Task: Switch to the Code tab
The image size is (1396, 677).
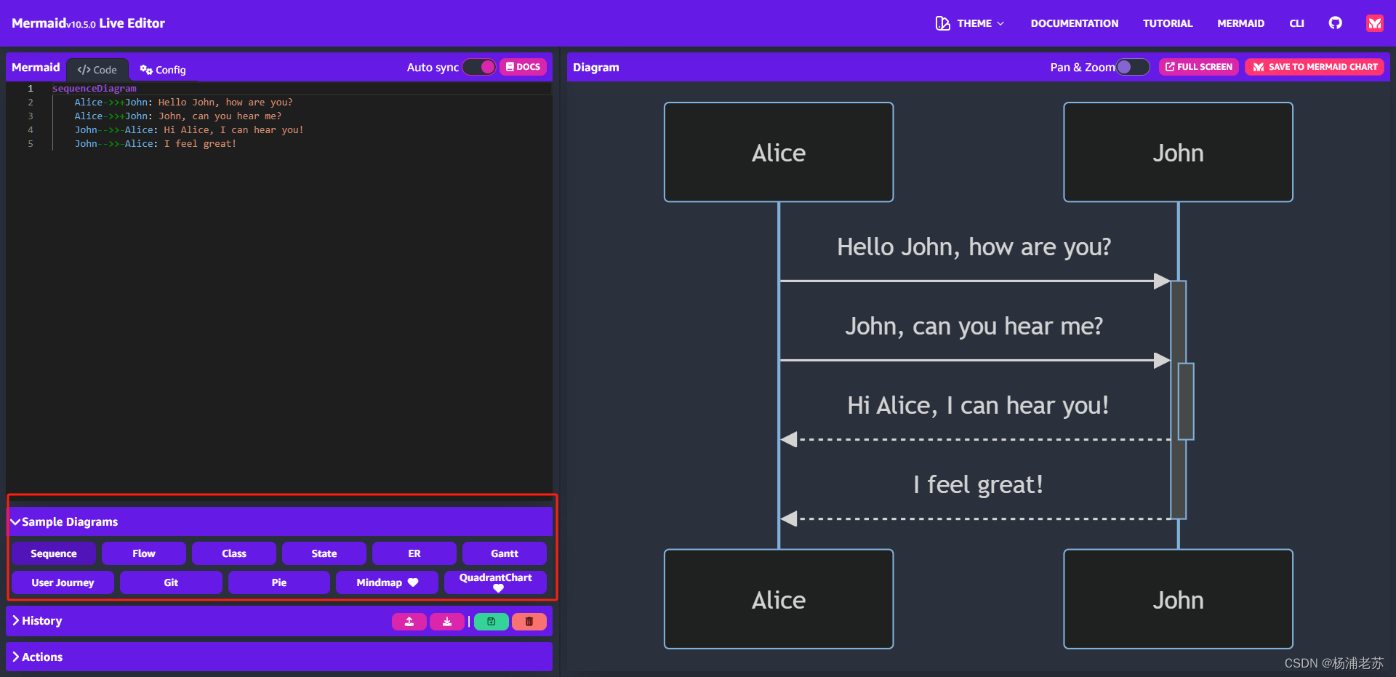Action: [x=97, y=70]
